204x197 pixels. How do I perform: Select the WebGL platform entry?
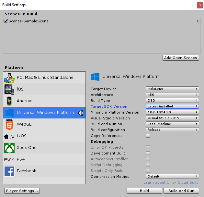[44, 124]
